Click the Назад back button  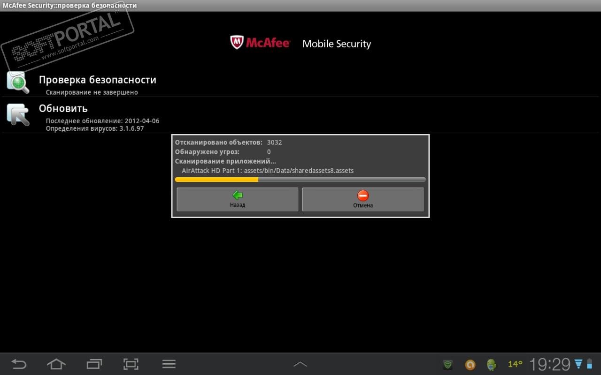[x=238, y=199]
